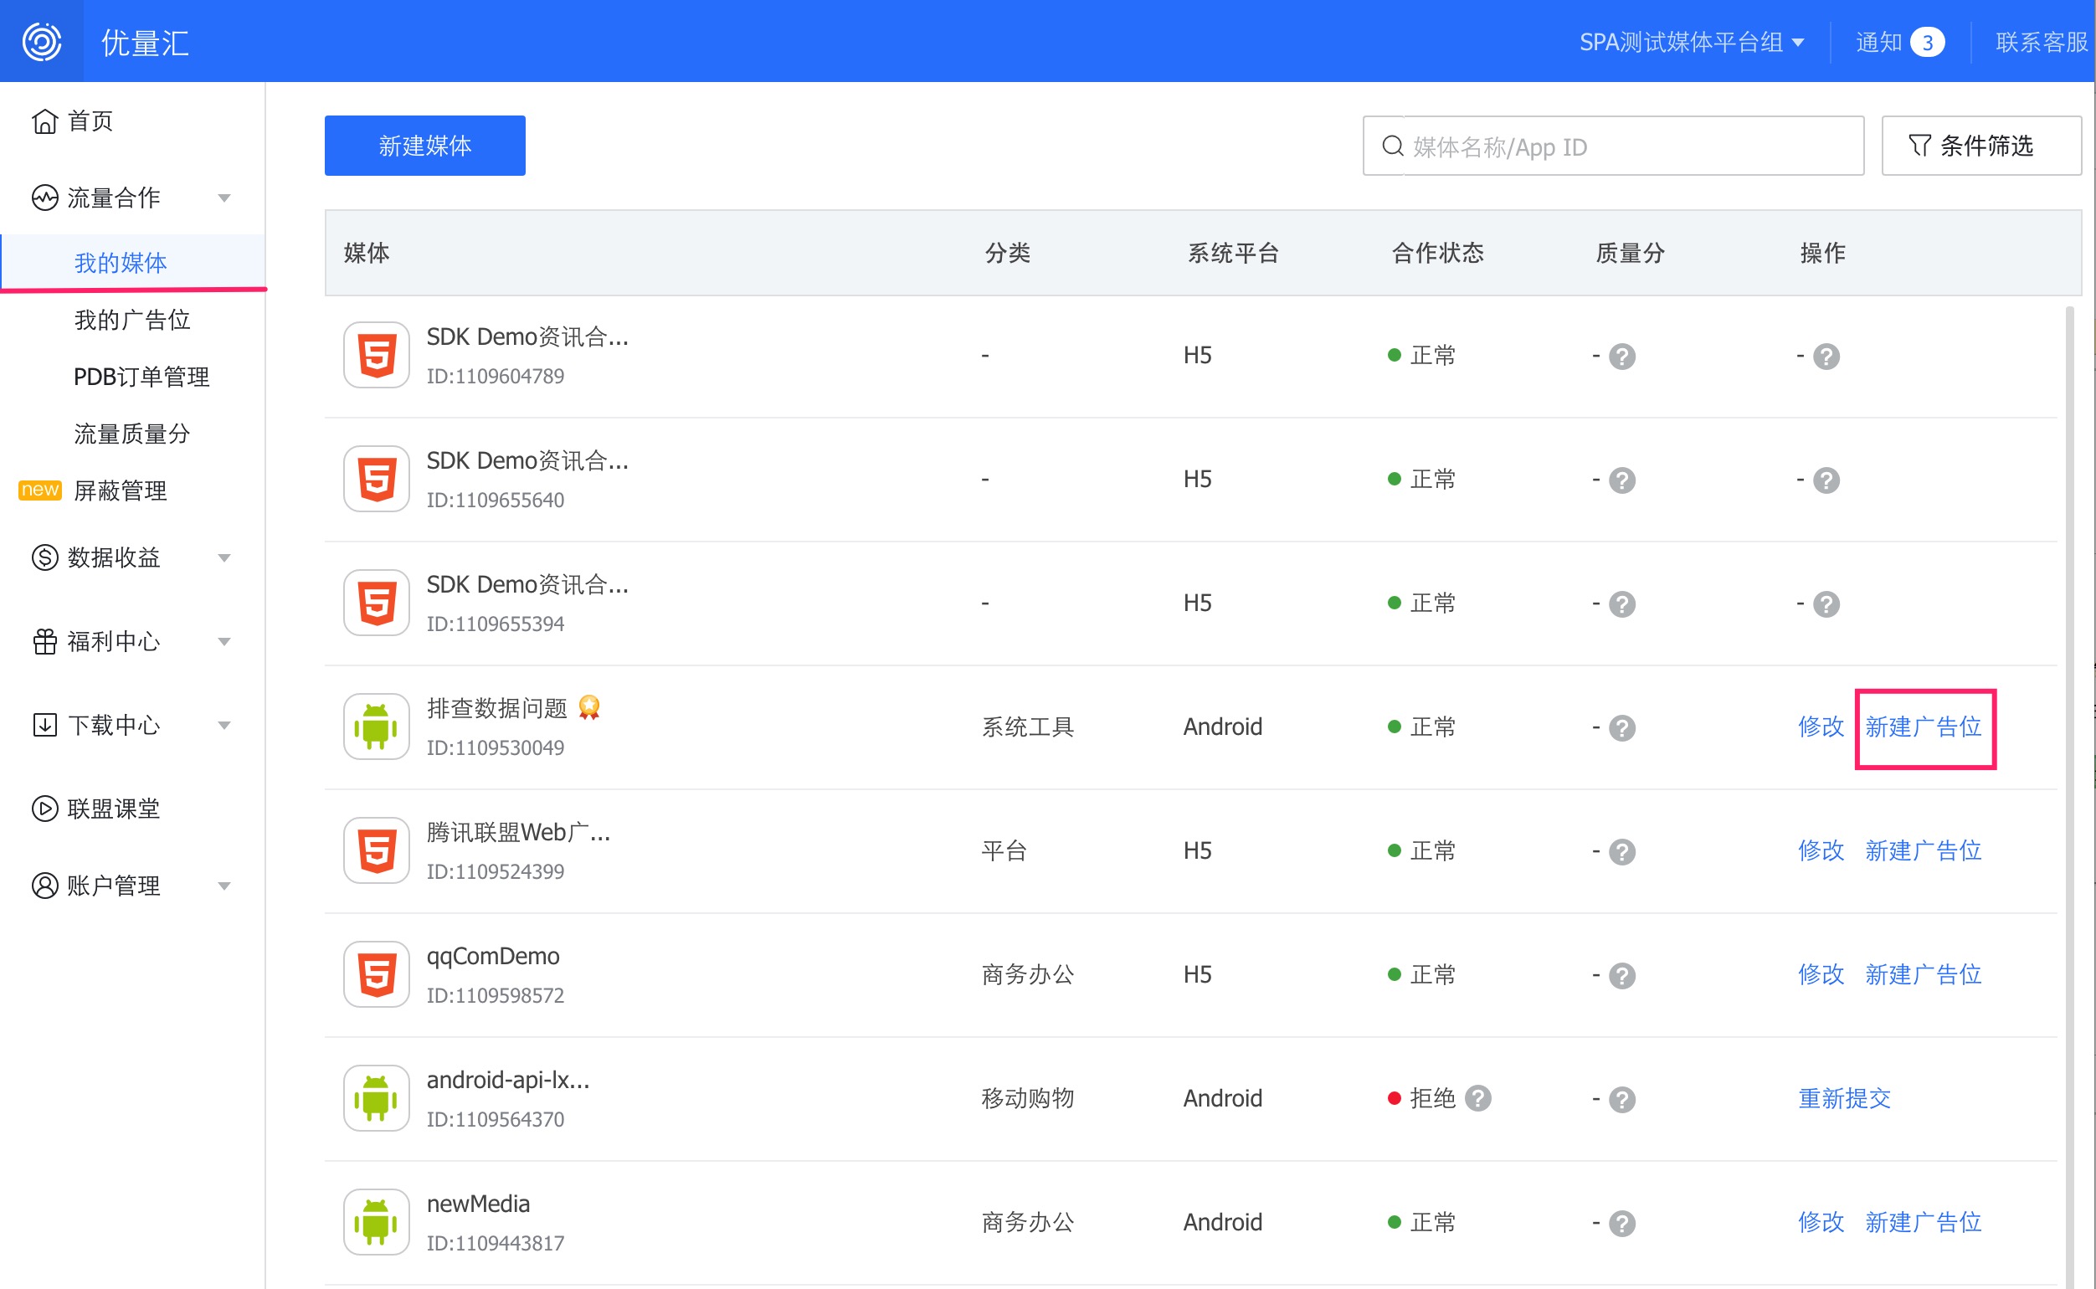Viewport: 2096px width, 1289px height.
Task: Click the 优量汇 logo icon
Action: [x=42, y=41]
